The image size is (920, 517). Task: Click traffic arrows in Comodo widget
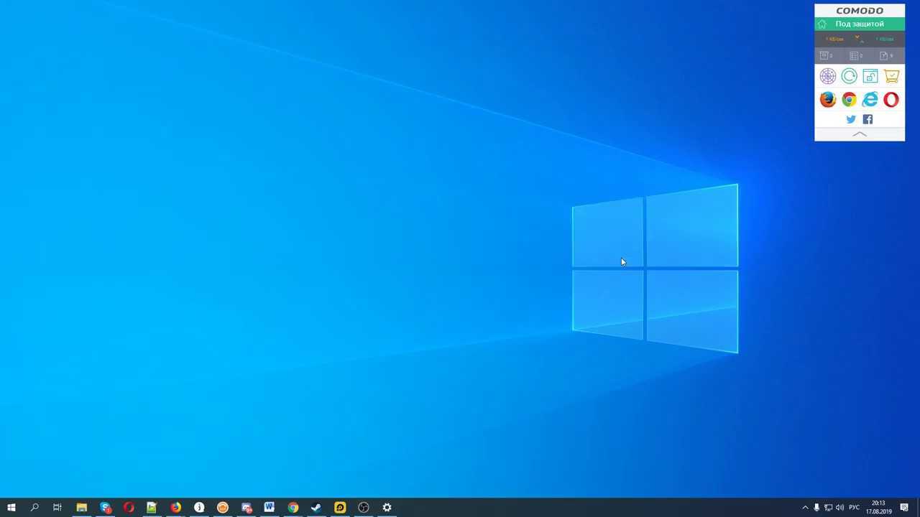click(858, 39)
